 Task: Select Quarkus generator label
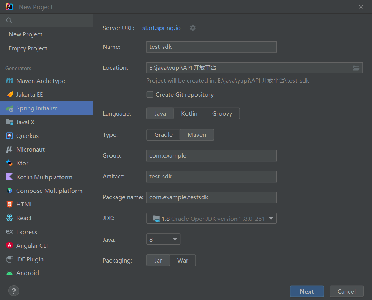point(27,136)
